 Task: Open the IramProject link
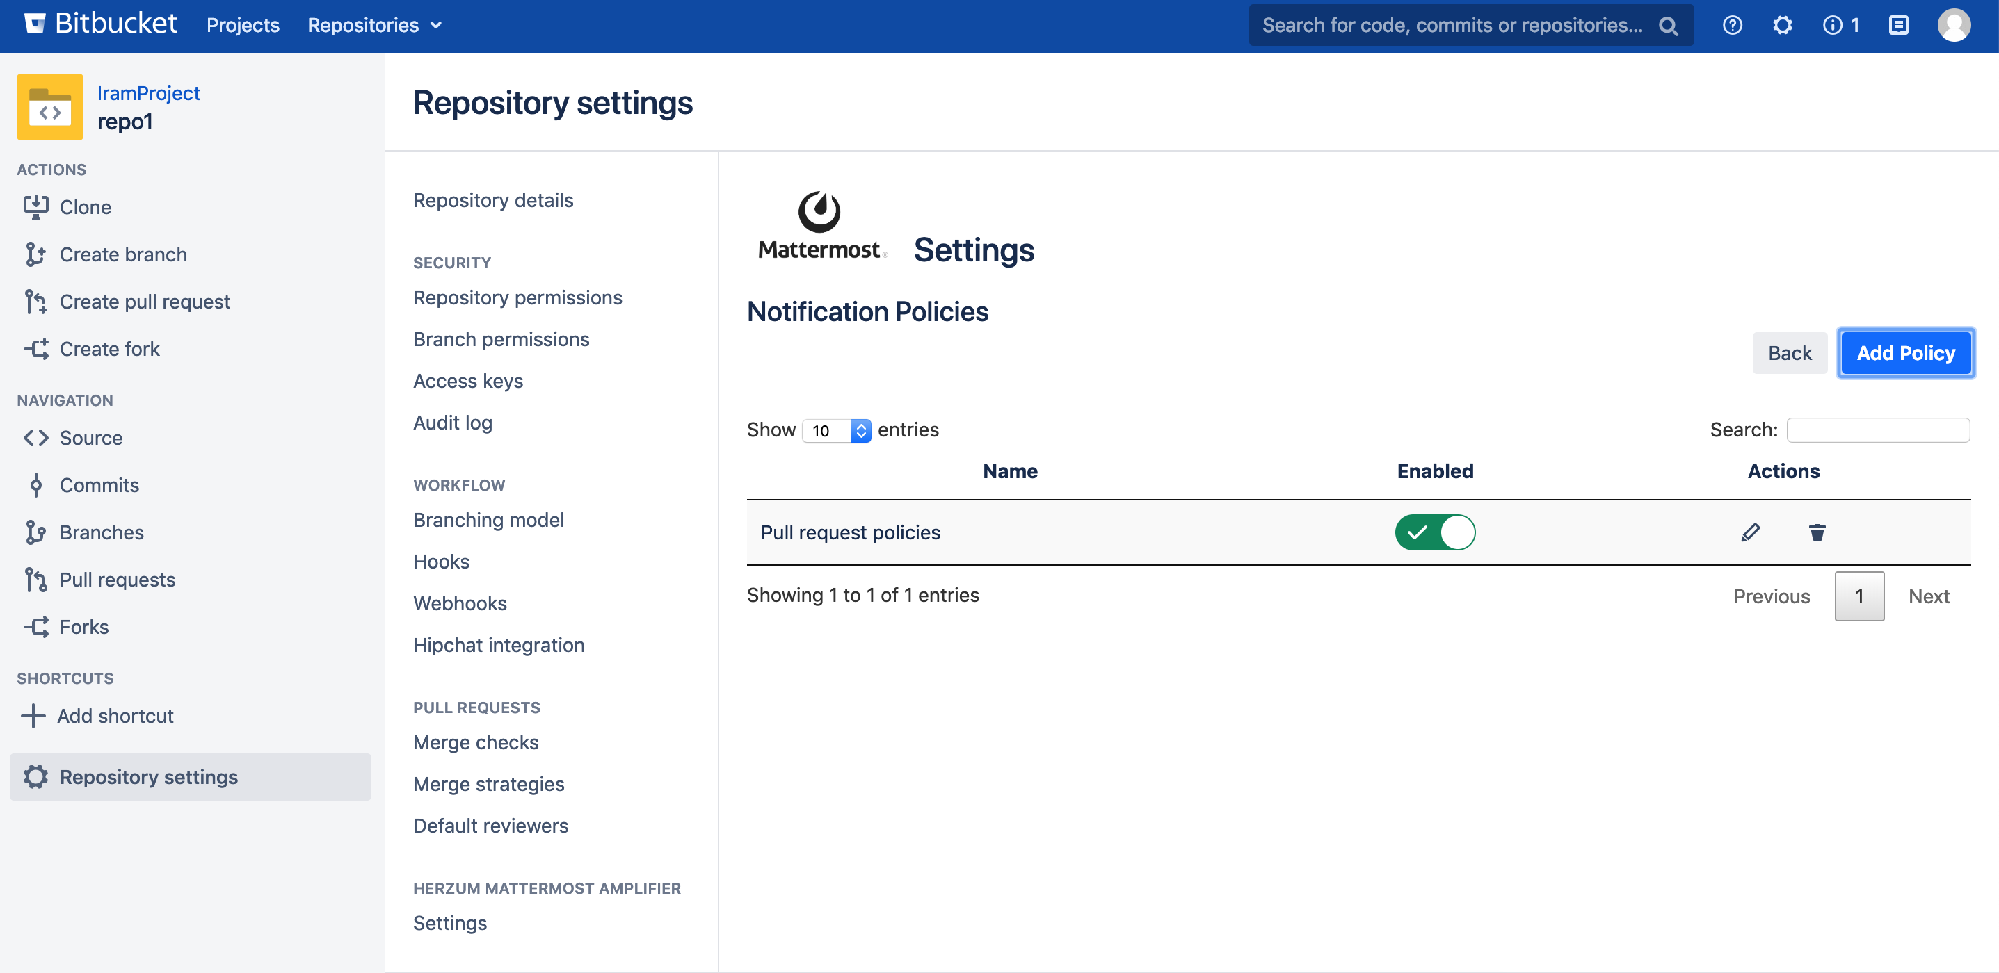[x=148, y=93]
